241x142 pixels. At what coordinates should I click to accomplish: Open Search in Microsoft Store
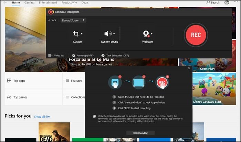[213, 2]
